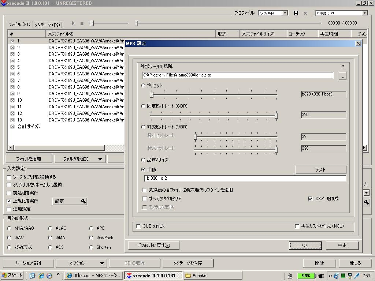Click the manual options field '-b 320 -q 2'
375x281 pixels.
click(x=245, y=178)
